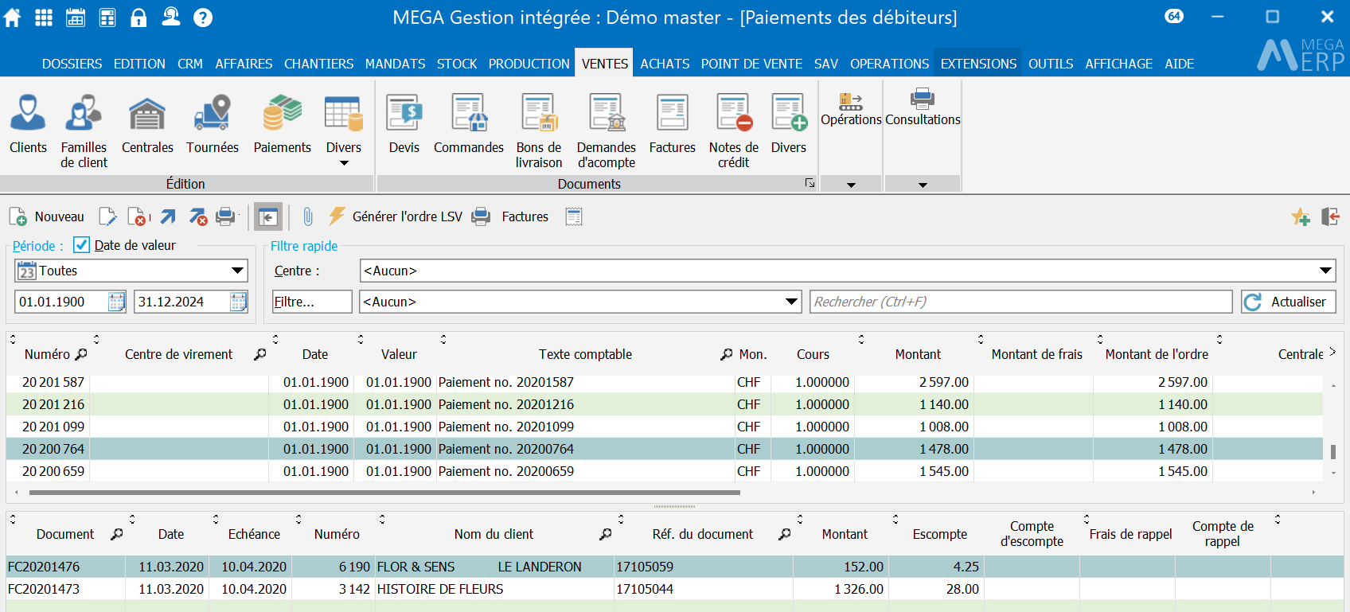Open Notes de crédit
The width and height of the screenshot is (1350, 612).
[734, 131]
